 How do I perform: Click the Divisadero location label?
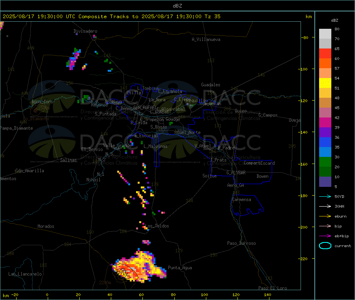[x=85, y=31]
